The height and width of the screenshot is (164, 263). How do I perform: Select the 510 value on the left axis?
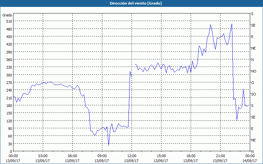click(10, 21)
